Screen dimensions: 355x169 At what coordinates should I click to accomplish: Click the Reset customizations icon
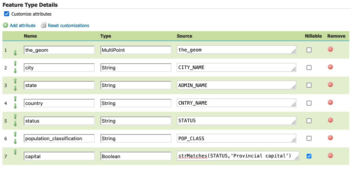coord(43,25)
